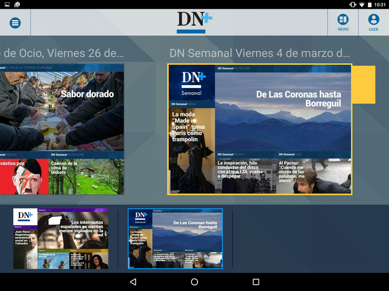Tap the vibrate mode status icon

pos(353,4)
